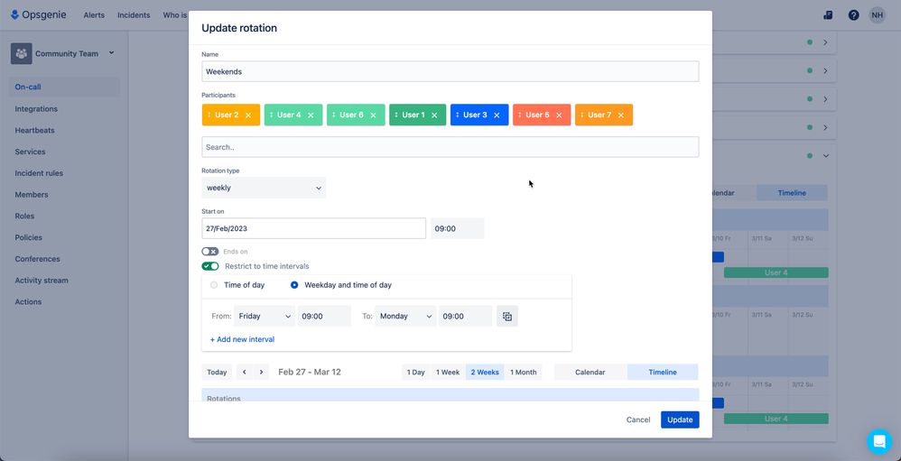Viewport: 901px width, 461px height.
Task: Click the copy interval icon button
Action: click(507, 317)
